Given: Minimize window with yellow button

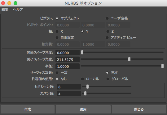Looking at the screenshot, I should 9,3.
